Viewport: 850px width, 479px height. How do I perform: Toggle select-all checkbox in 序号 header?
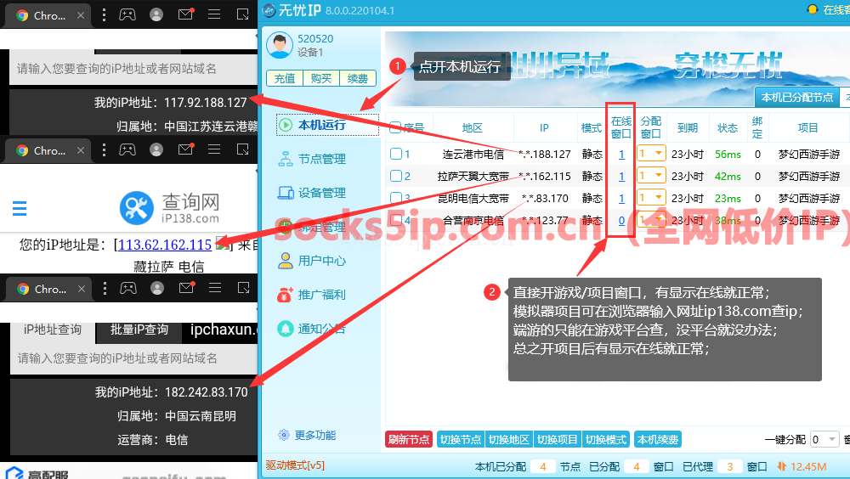click(395, 127)
